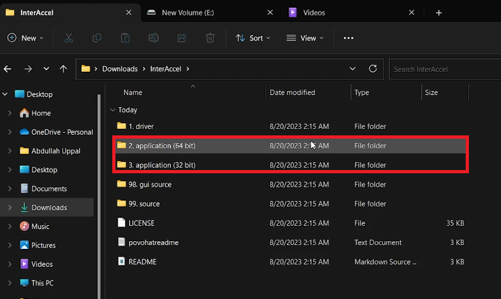Click the Cut scissors icon in toolbar
Screen dimensions: 501x299
click(69, 38)
